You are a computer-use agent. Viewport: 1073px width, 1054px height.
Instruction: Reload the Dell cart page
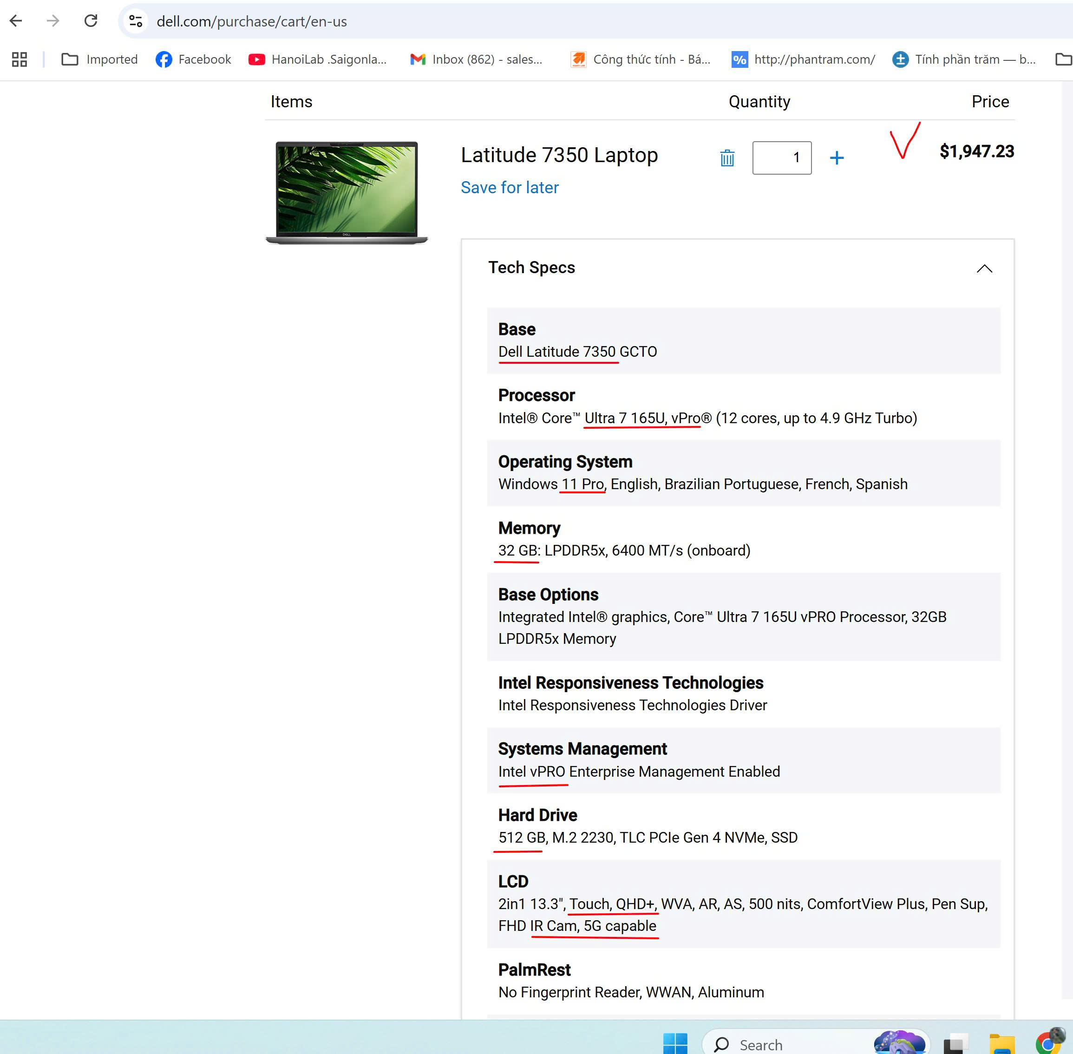tap(91, 21)
